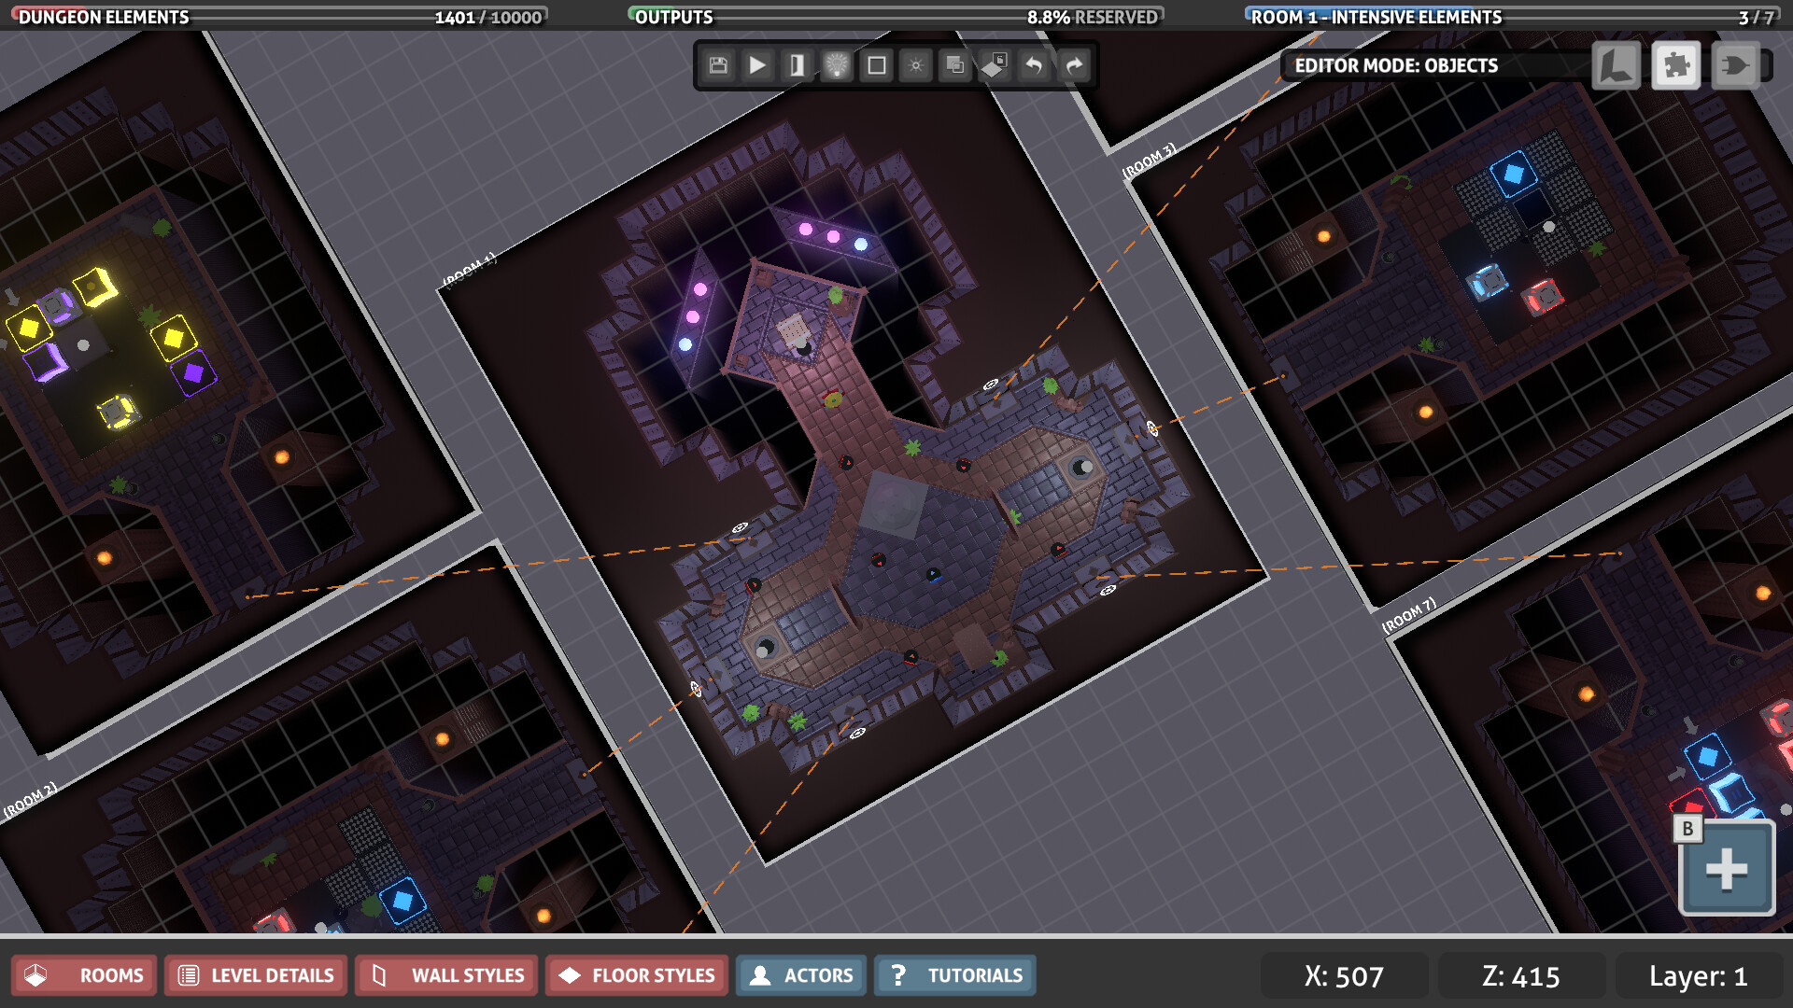This screenshot has height=1008, width=1793.
Task: Select the FLOOR STYLES option
Action: [636, 975]
